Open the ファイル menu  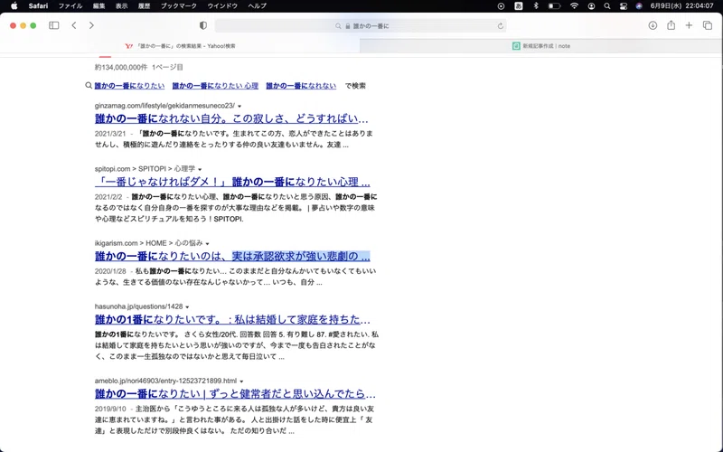[x=70, y=6]
